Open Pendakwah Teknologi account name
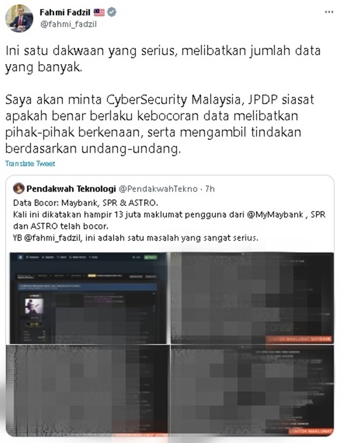The width and height of the screenshot is (341, 443). click(71, 189)
